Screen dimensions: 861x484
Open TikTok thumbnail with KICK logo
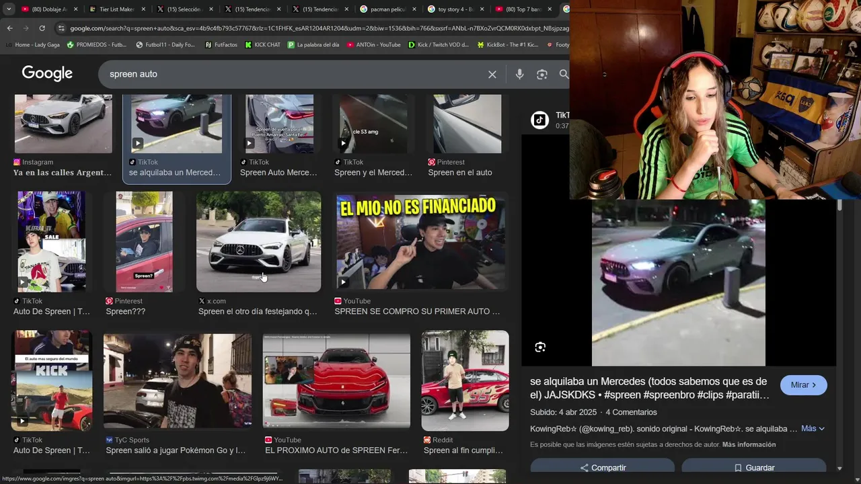[51, 380]
